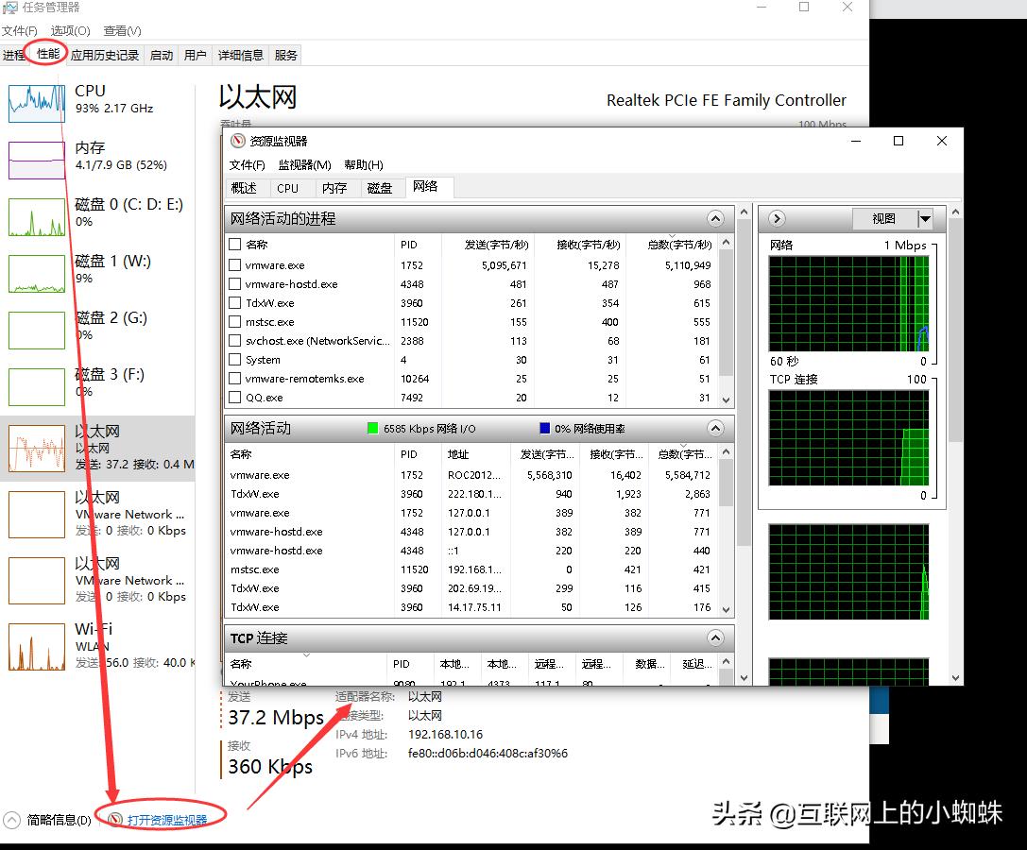This screenshot has height=850, width=1027.
Task: Switch to the 详细信息 tab
Action: 240,56
